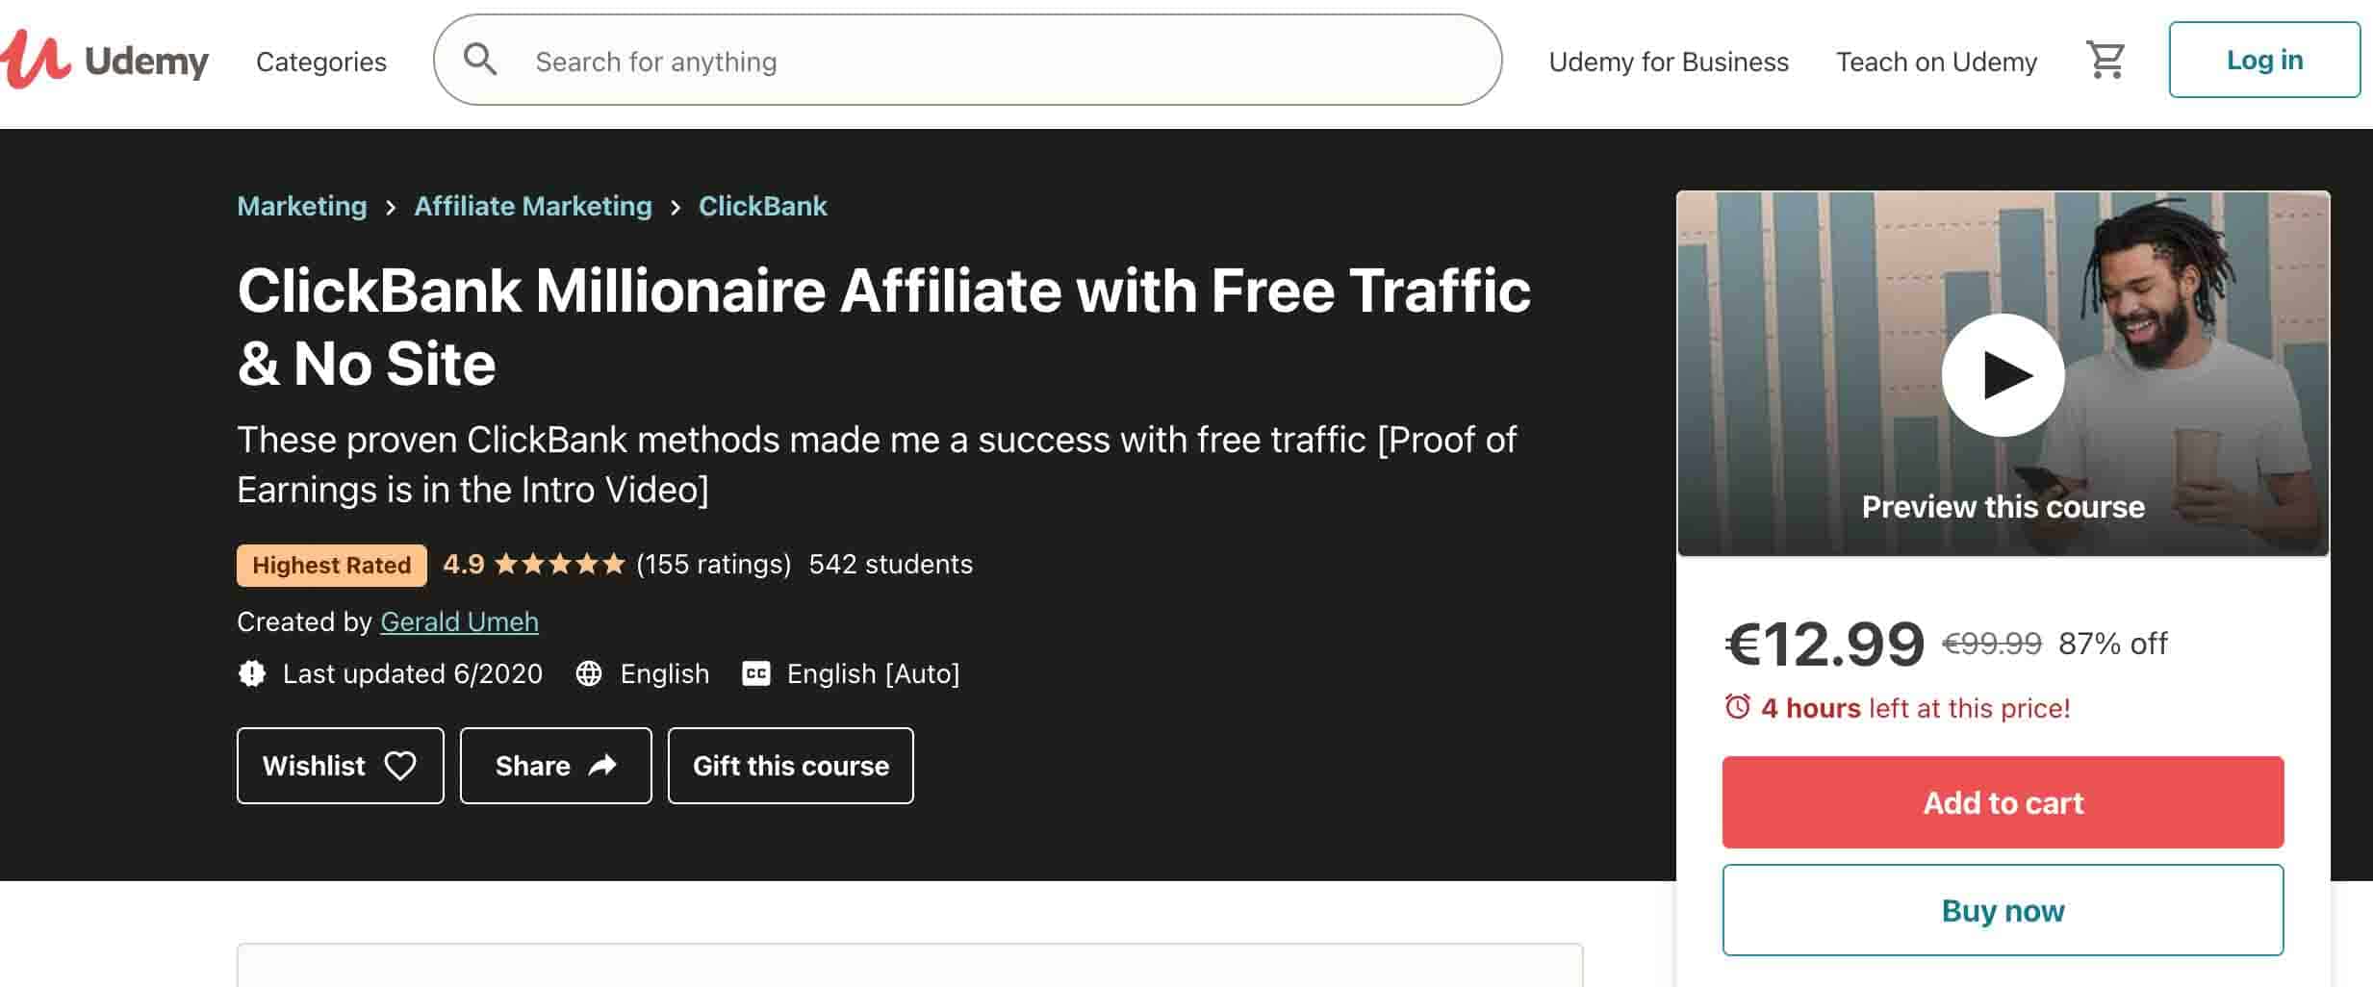Open Gerald Umeh's instructor profile
This screenshot has width=2373, height=987.
460,621
